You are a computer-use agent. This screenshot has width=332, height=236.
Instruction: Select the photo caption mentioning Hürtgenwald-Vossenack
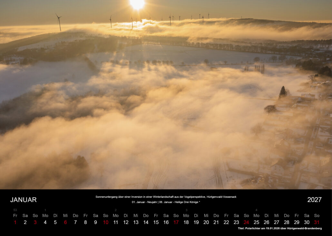(x=166, y=197)
